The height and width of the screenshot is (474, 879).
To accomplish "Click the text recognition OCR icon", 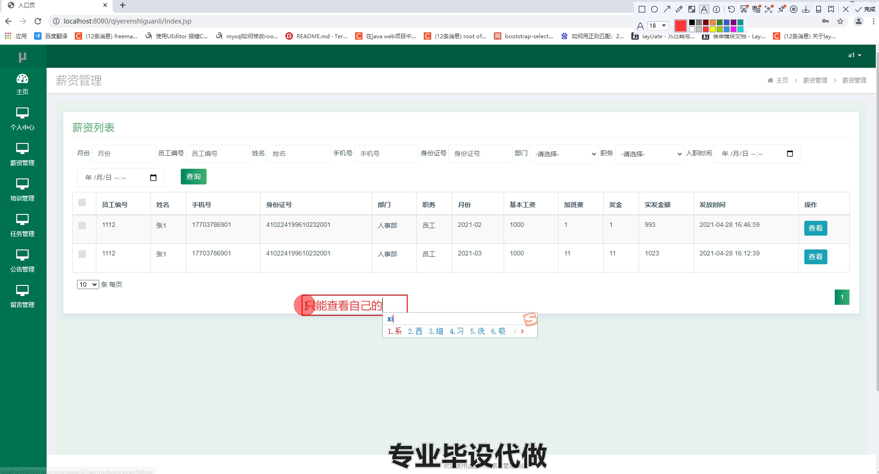I will coord(769,9).
